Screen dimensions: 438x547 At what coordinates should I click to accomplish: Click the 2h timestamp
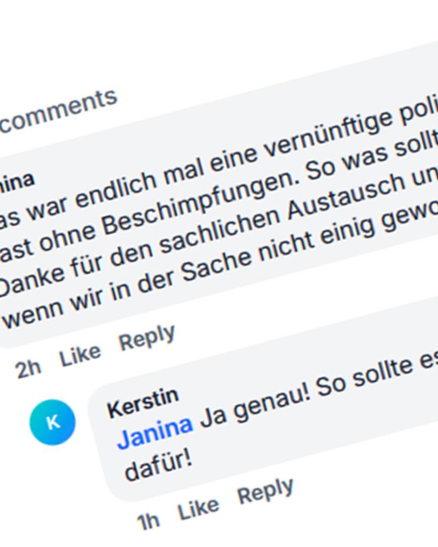point(28,368)
